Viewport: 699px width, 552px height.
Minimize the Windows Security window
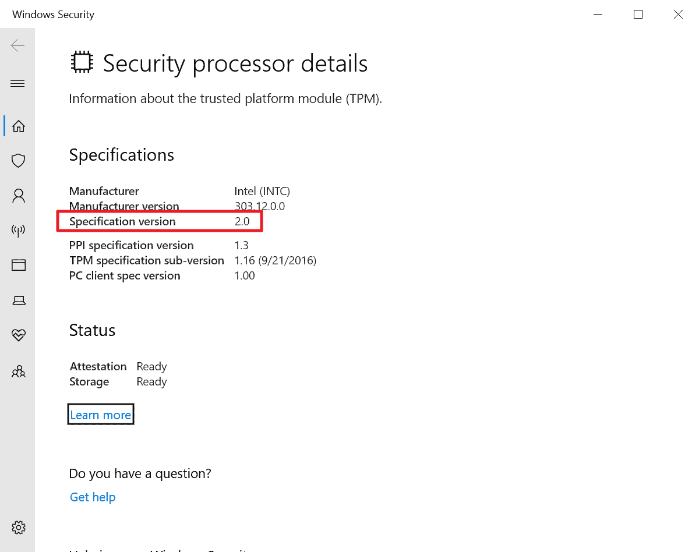[x=598, y=15]
